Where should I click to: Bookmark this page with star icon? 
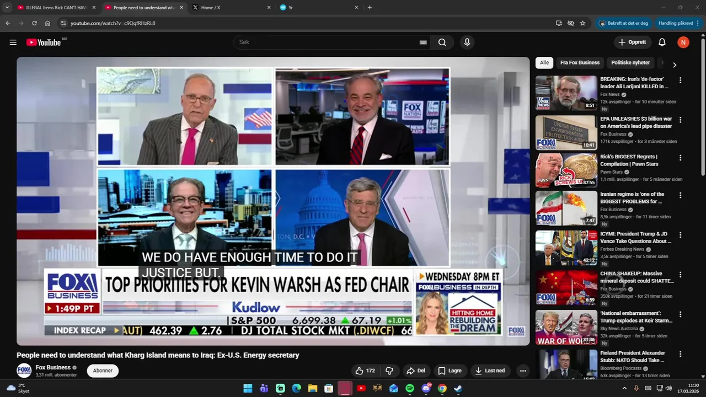pyautogui.click(x=582, y=23)
